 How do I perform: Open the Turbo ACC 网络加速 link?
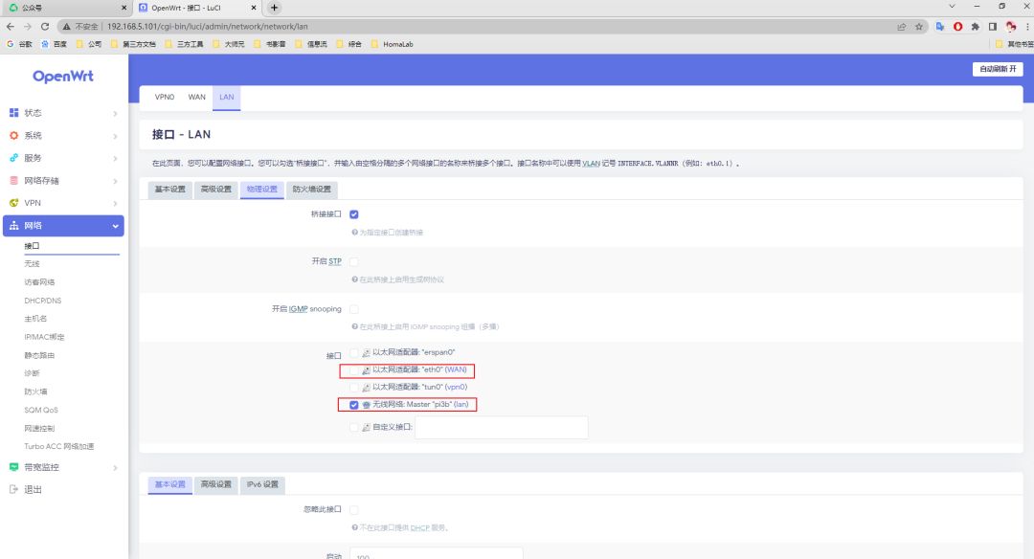coord(59,446)
